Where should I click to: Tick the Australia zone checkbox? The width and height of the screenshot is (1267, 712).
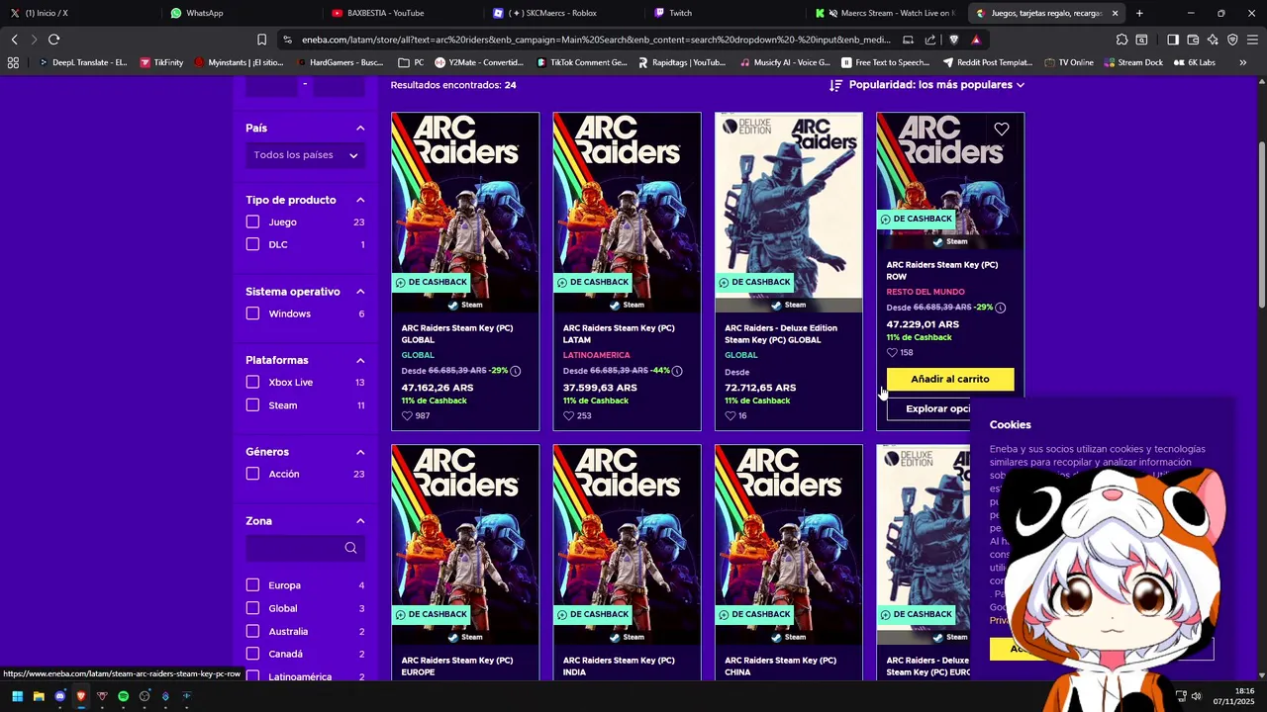point(252,631)
